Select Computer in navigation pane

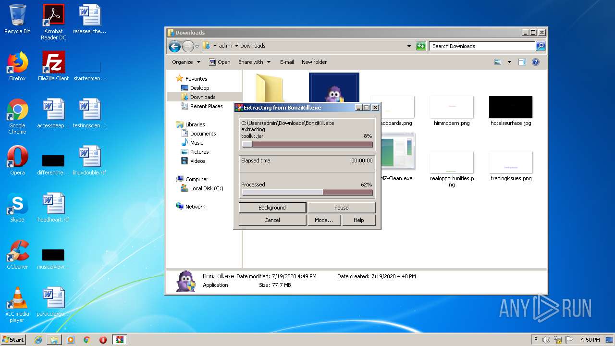tap(192, 179)
